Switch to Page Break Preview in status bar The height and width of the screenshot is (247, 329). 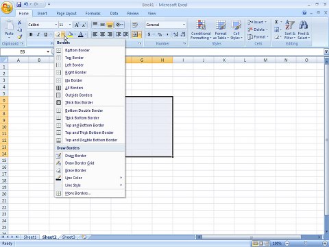coord(267,244)
